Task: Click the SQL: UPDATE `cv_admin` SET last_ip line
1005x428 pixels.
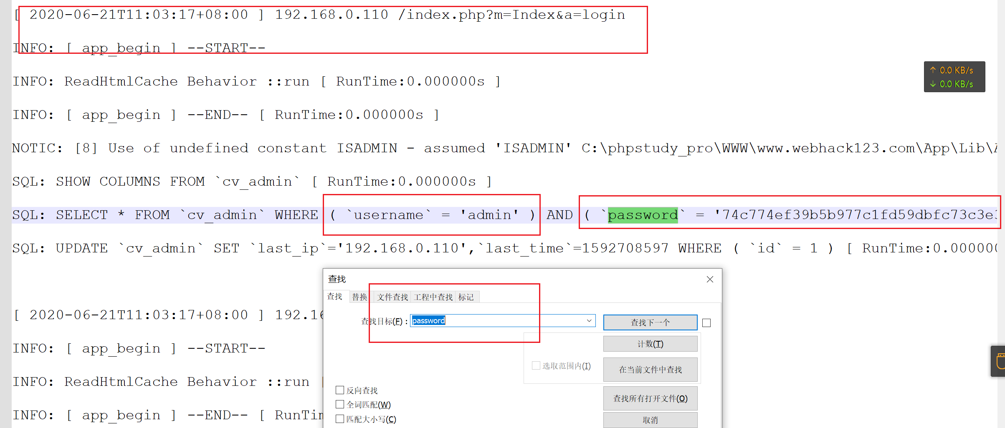Action: 505,248
